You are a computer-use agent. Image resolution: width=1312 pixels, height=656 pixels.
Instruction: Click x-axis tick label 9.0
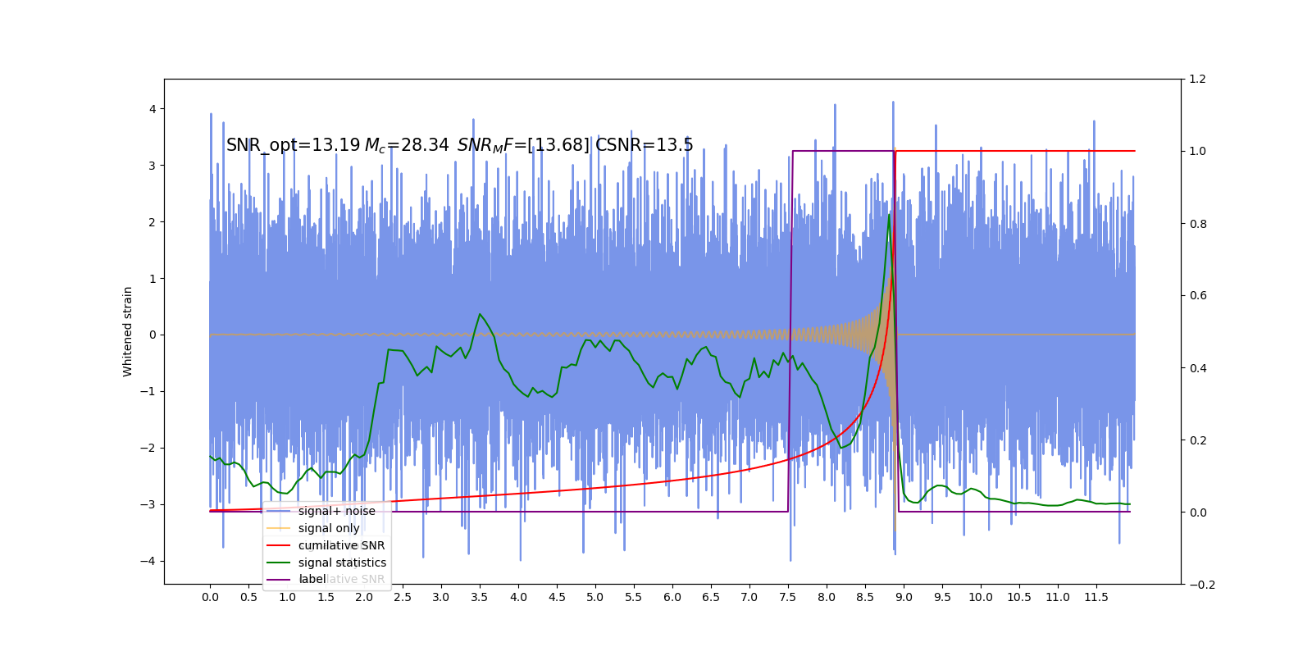pyautogui.click(x=904, y=597)
